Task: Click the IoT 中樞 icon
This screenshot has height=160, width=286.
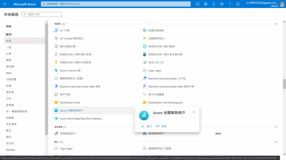Action: point(56,31)
